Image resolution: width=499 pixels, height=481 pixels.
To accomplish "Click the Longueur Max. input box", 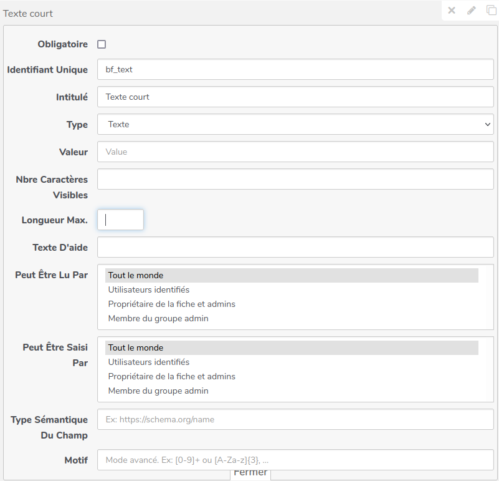I will click(x=120, y=220).
